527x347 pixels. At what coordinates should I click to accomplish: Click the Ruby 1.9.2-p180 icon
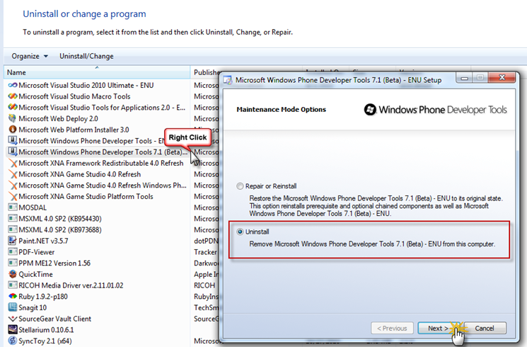point(13,296)
